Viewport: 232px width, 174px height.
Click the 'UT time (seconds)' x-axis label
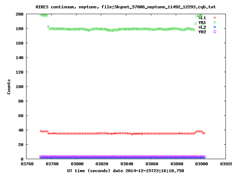click(x=88, y=171)
